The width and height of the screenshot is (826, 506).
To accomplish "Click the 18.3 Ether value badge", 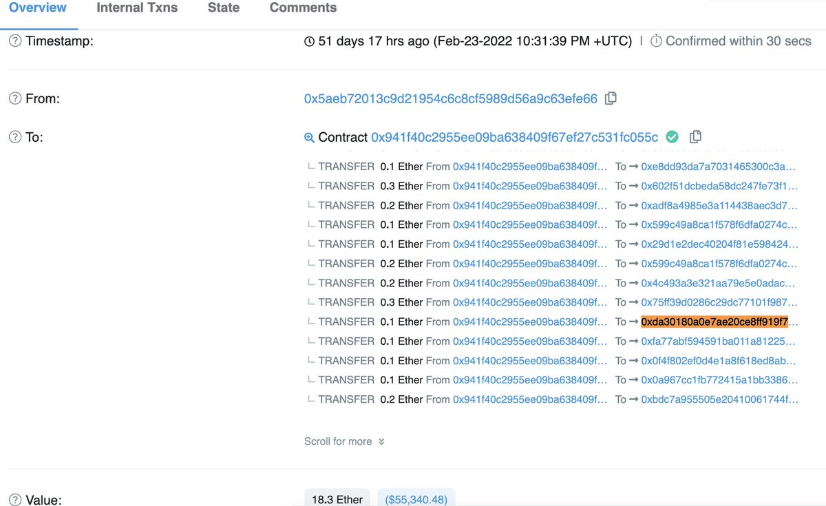I will (337, 499).
